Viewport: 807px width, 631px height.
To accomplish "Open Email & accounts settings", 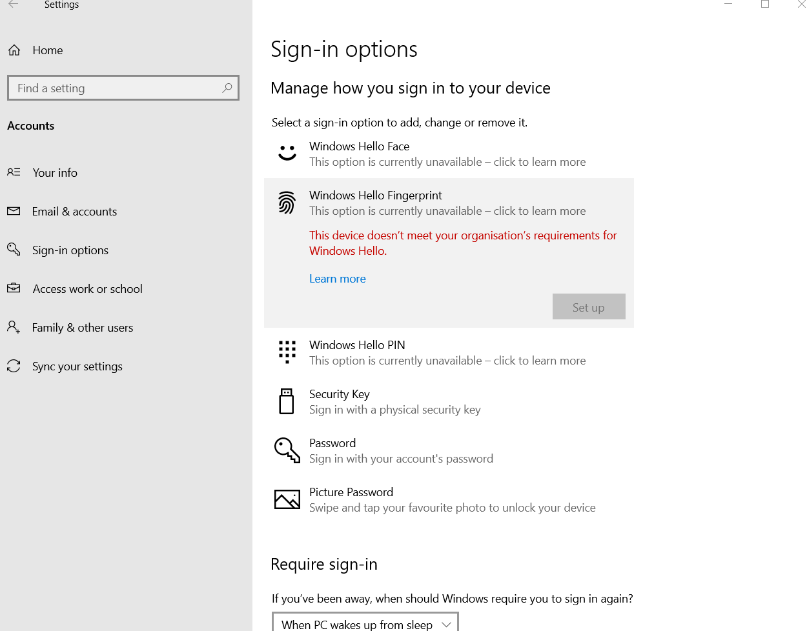I will 74,212.
